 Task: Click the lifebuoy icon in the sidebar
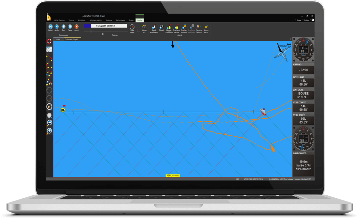pos(49,41)
